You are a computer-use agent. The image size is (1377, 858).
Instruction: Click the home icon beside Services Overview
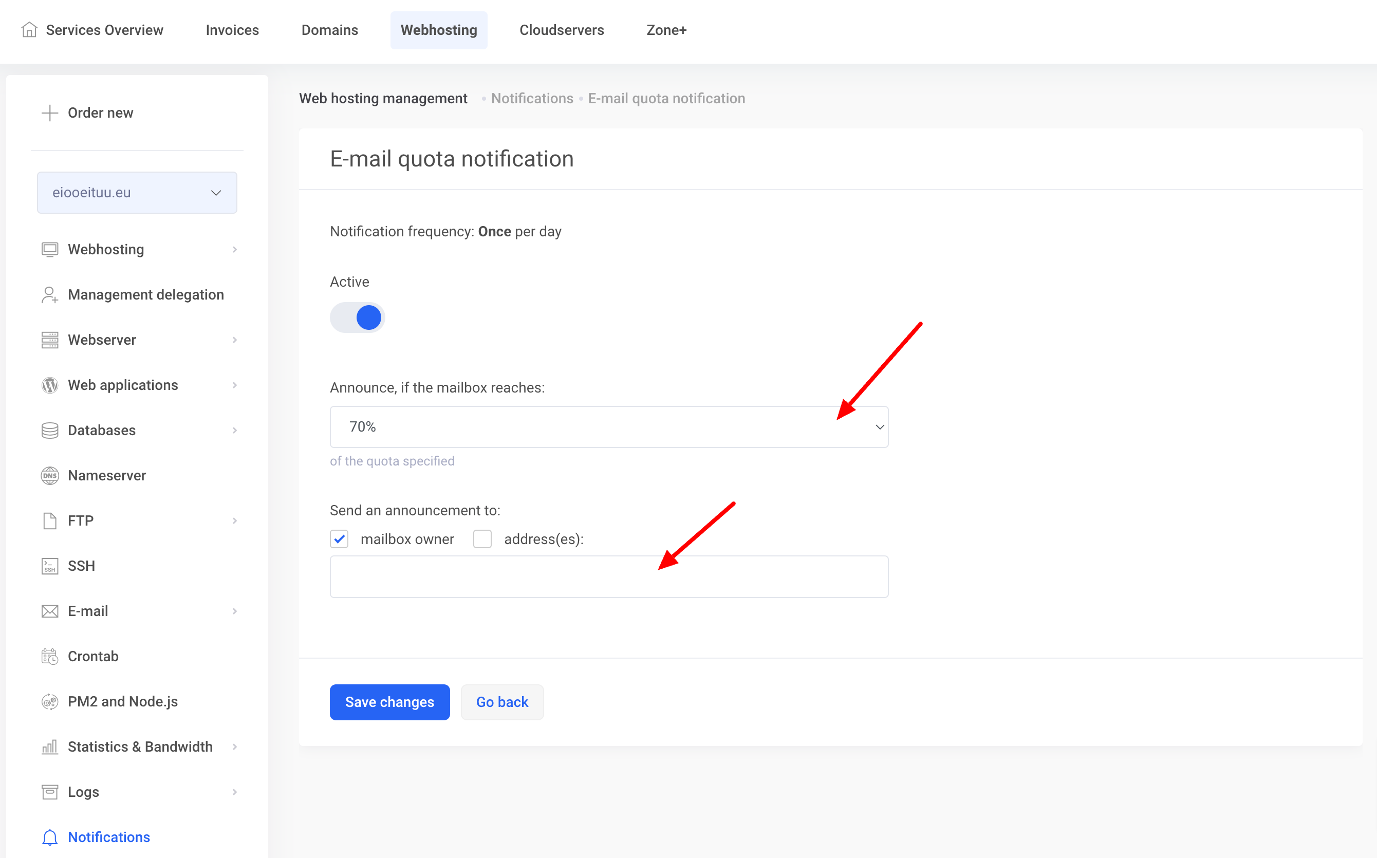29,29
